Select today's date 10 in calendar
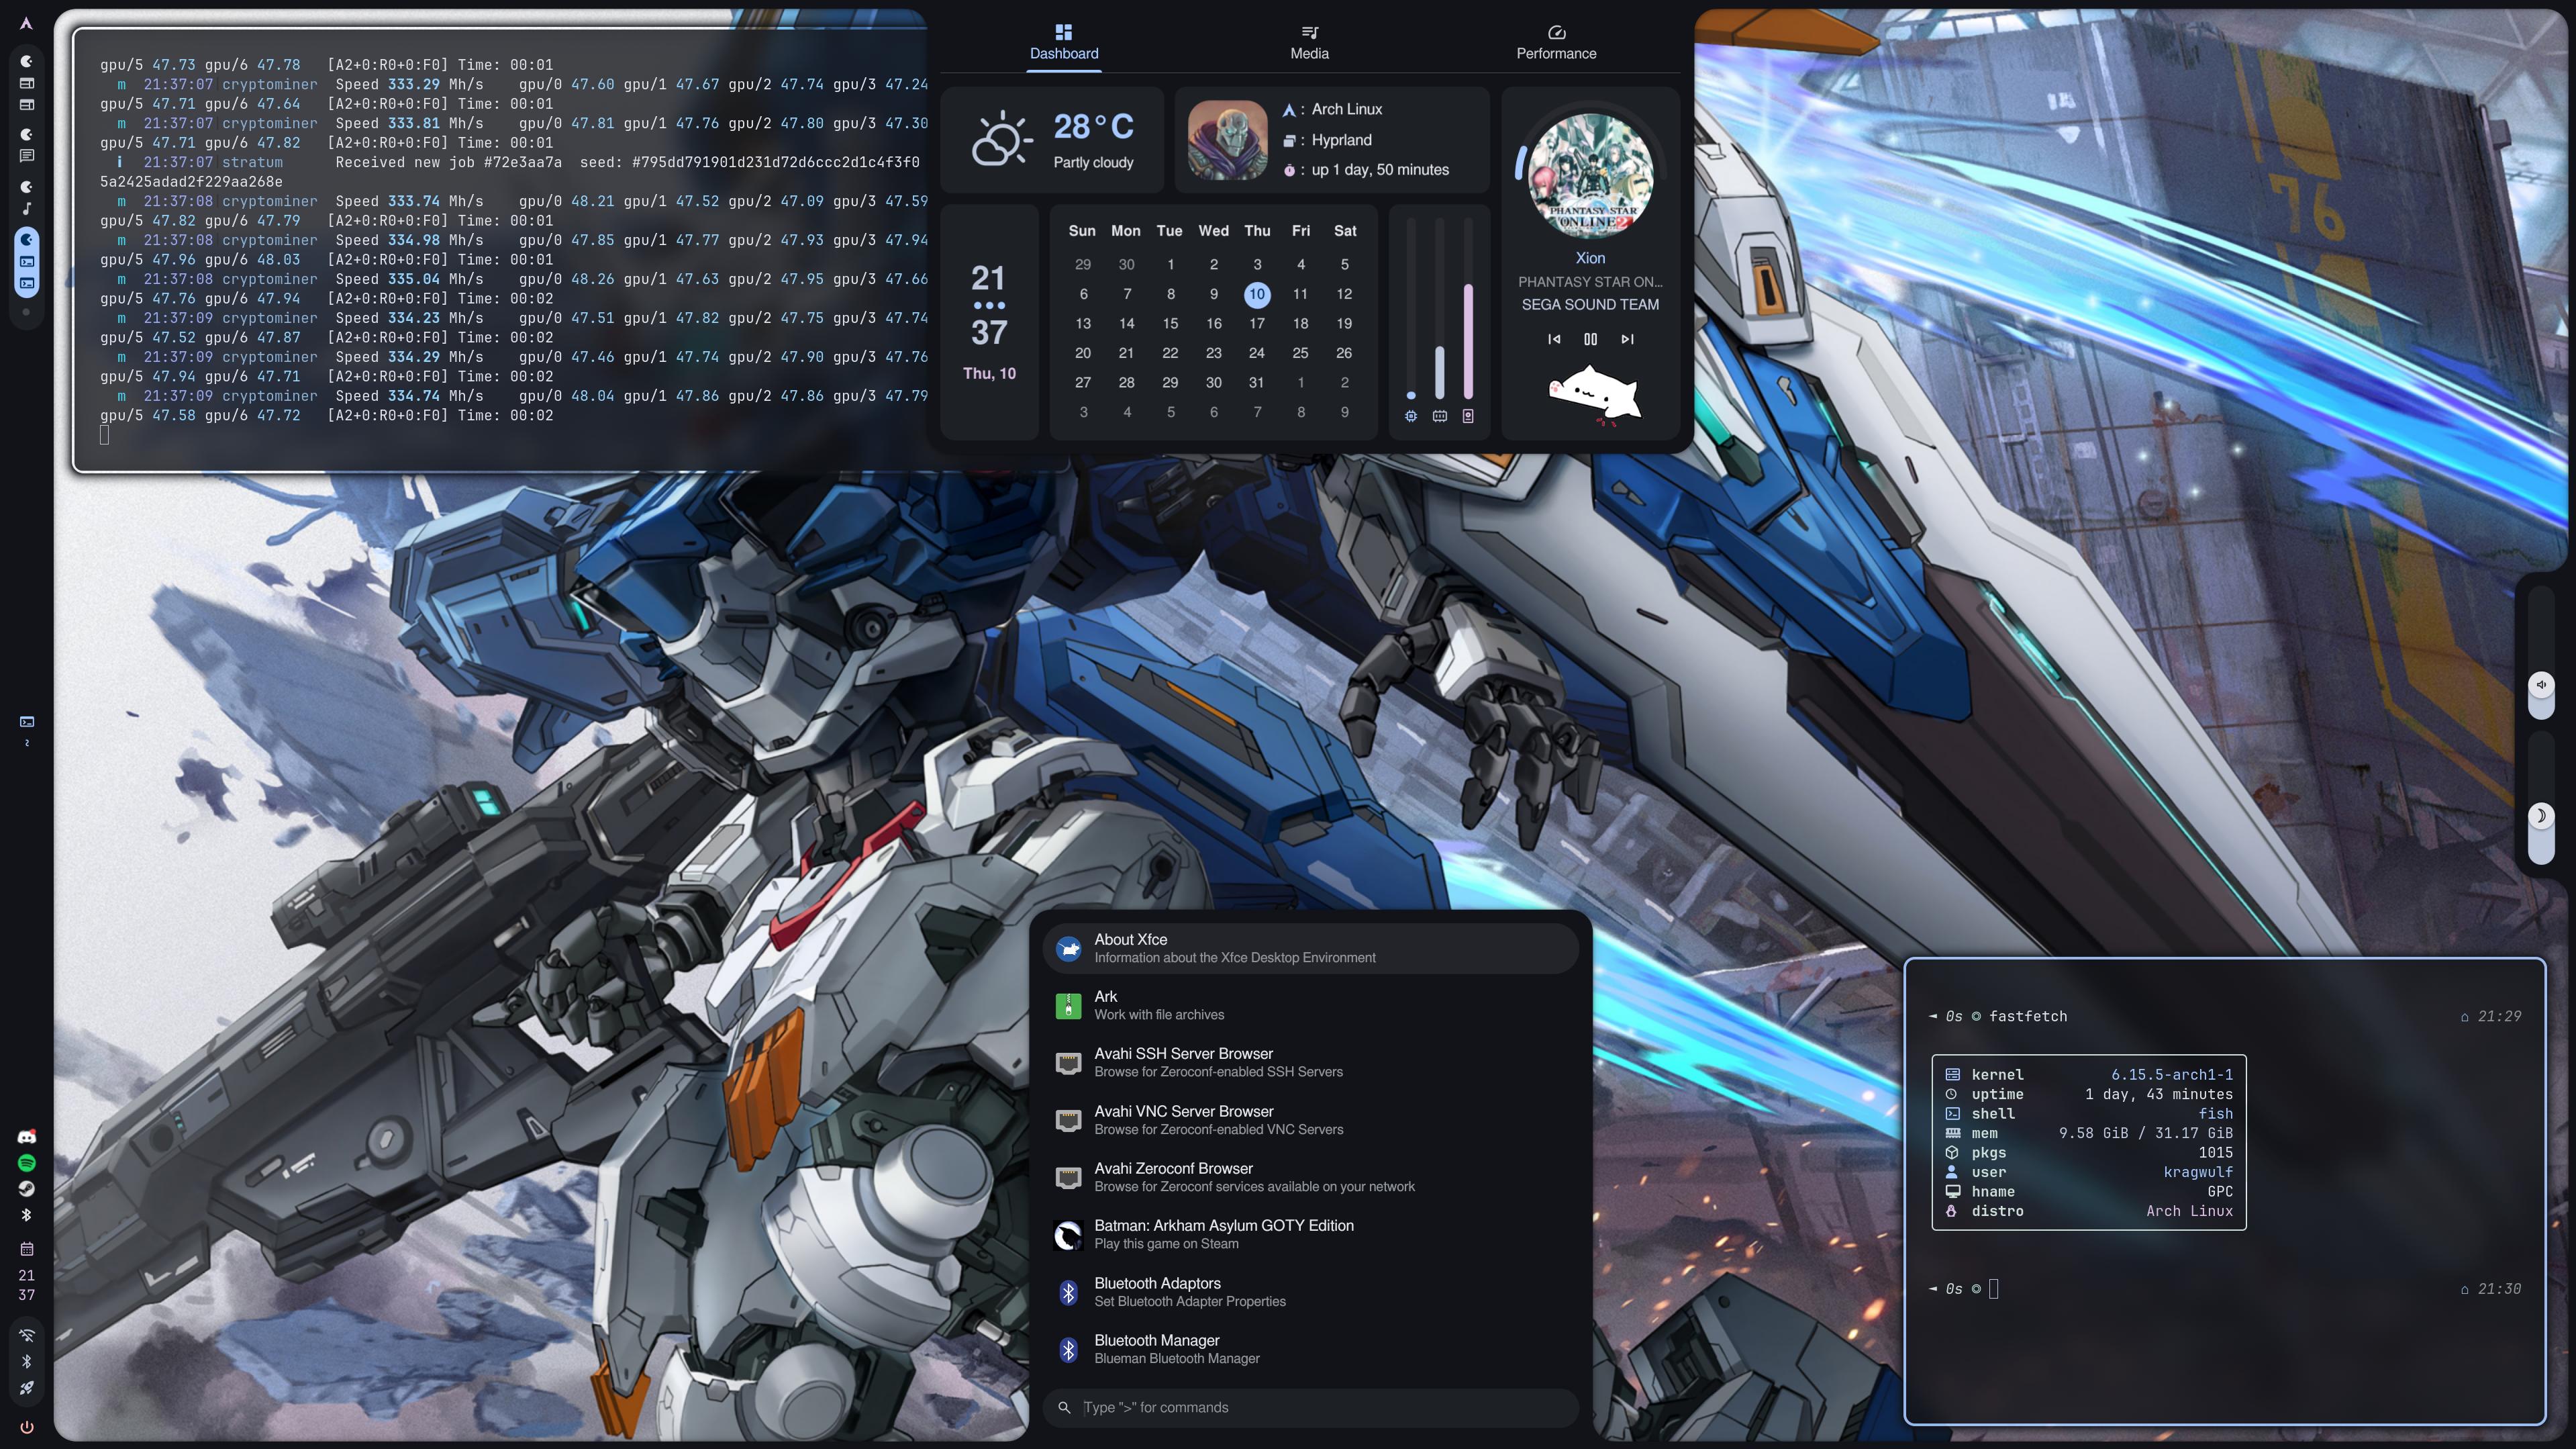 (1257, 294)
